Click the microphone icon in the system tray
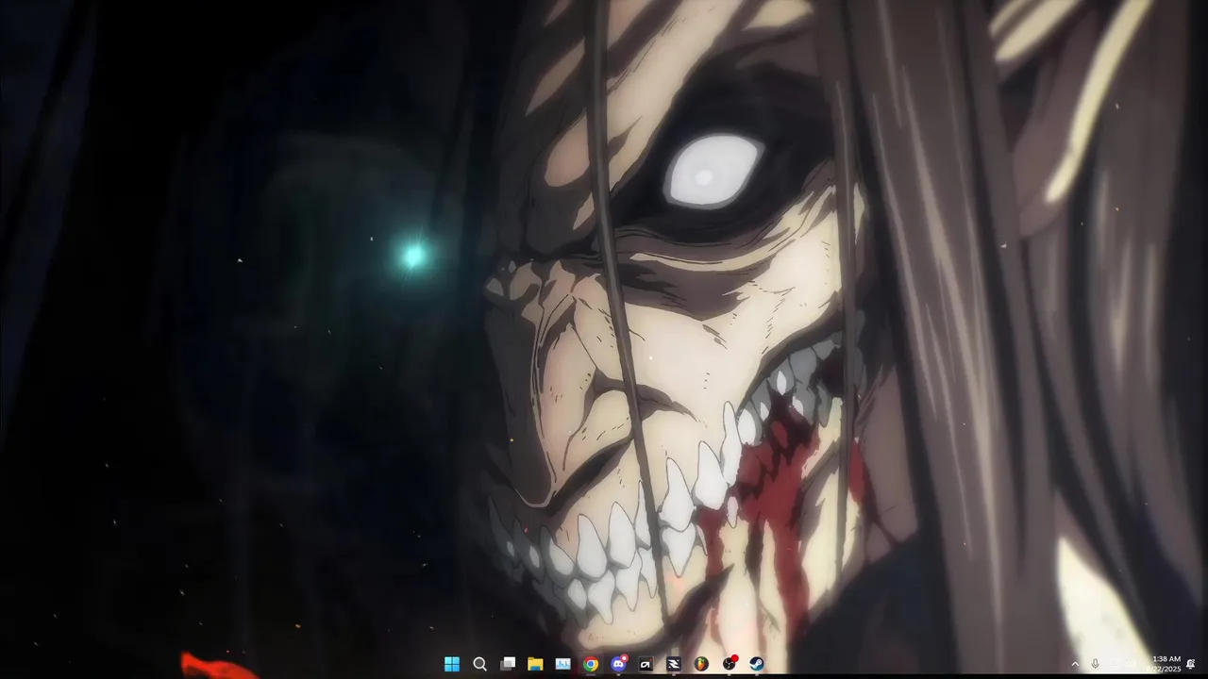Viewport: 1208px width, 679px height. 1095,664
